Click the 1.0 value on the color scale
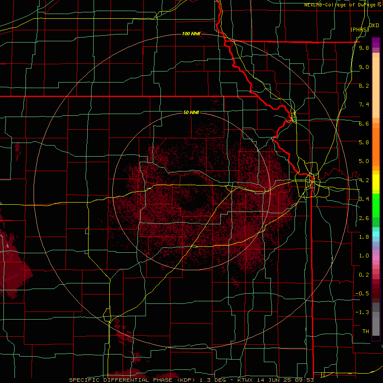The image size is (383, 383). (364, 256)
